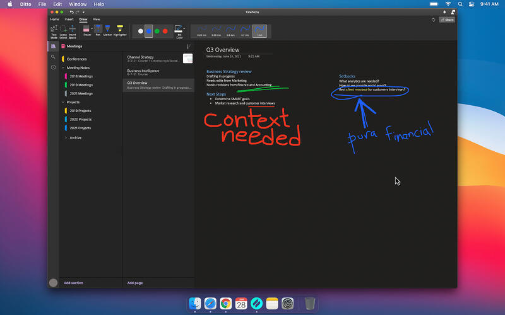This screenshot has width=505, height=315.
Task: Open the Meetings notebook selector
Action: pyautogui.click(x=72, y=46)
